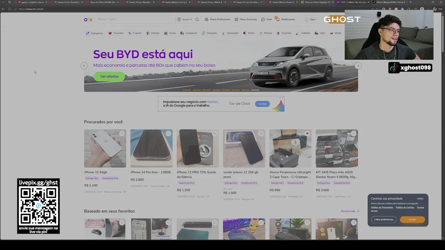Click the R$ 3.600 price text
This screenshot has height=250, width=445.
322,190
